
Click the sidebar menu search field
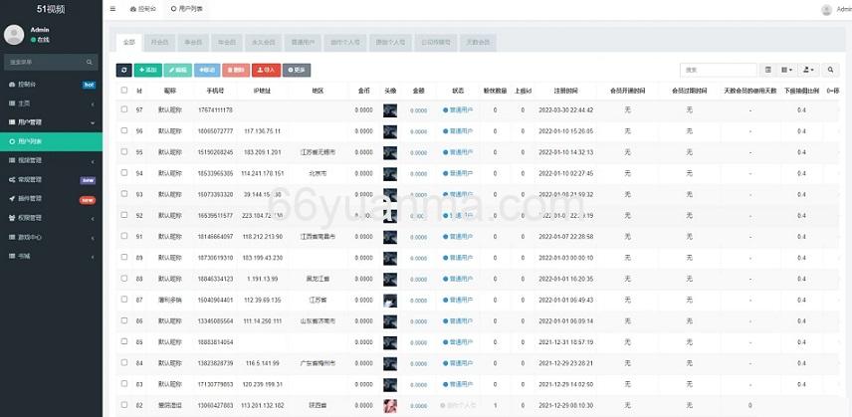coord(46,62)
